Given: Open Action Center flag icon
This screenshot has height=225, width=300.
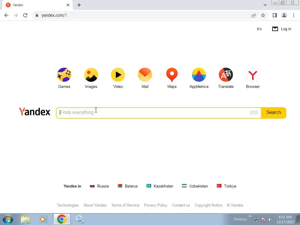Looking at the screenshot, I should (x=263, y=219).
